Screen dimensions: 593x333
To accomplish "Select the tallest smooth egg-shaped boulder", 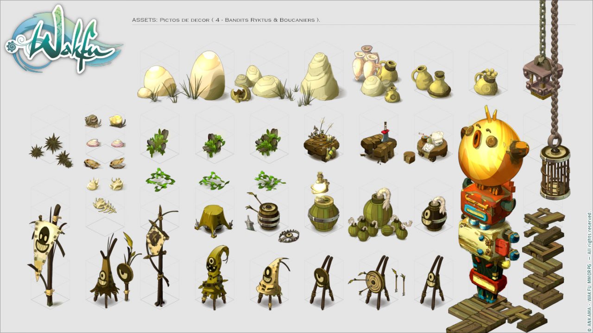I will coord(207,75).
